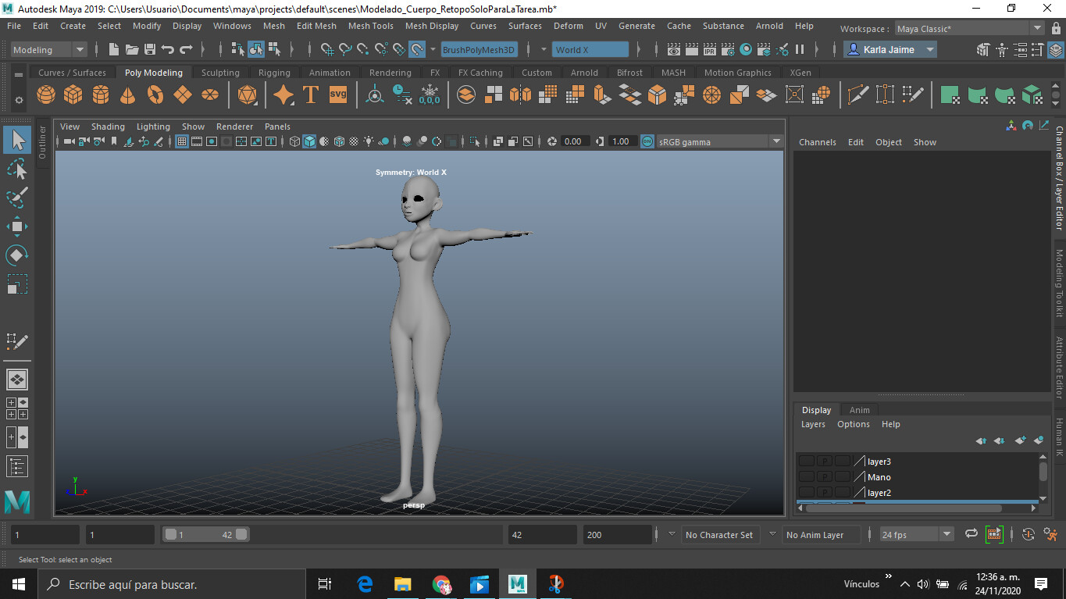This screenshot has width=1066, height=599.
Task: Toggle the P playback state on the Mano layer
Action: tap(824, 476)
